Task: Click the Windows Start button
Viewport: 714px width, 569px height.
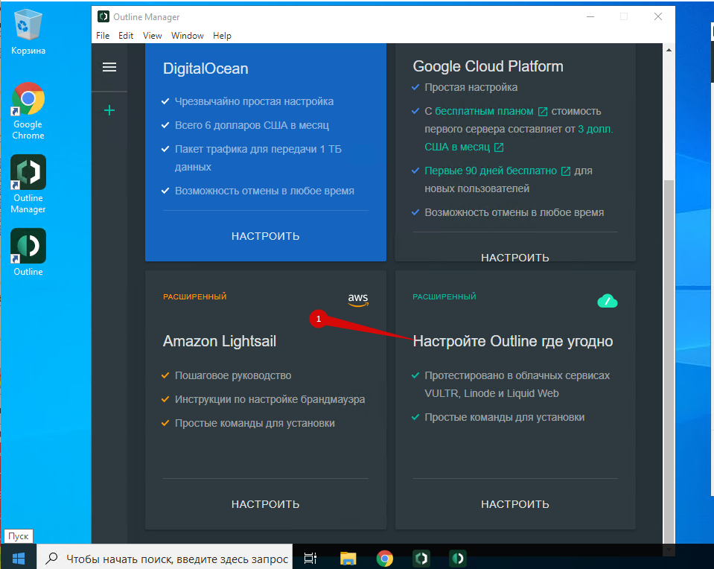Action: point(18,558)
